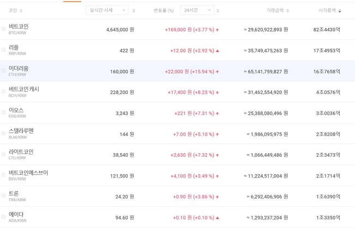Screen dimensions: 355x230
Task: Click the 228,200 원 price cell
Action: [122, 92]
